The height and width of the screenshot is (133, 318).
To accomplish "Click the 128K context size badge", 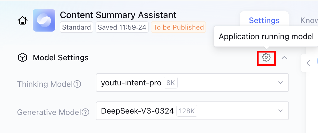I will (187, 111).
